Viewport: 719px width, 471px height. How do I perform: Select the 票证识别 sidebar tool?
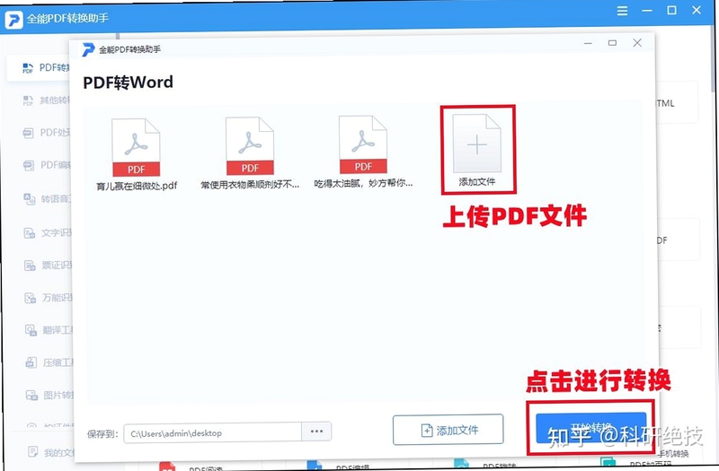(x=49, y=265)
